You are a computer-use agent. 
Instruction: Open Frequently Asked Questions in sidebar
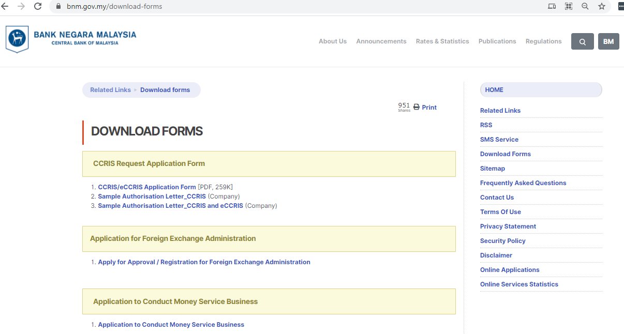click(x=523, y=183)
